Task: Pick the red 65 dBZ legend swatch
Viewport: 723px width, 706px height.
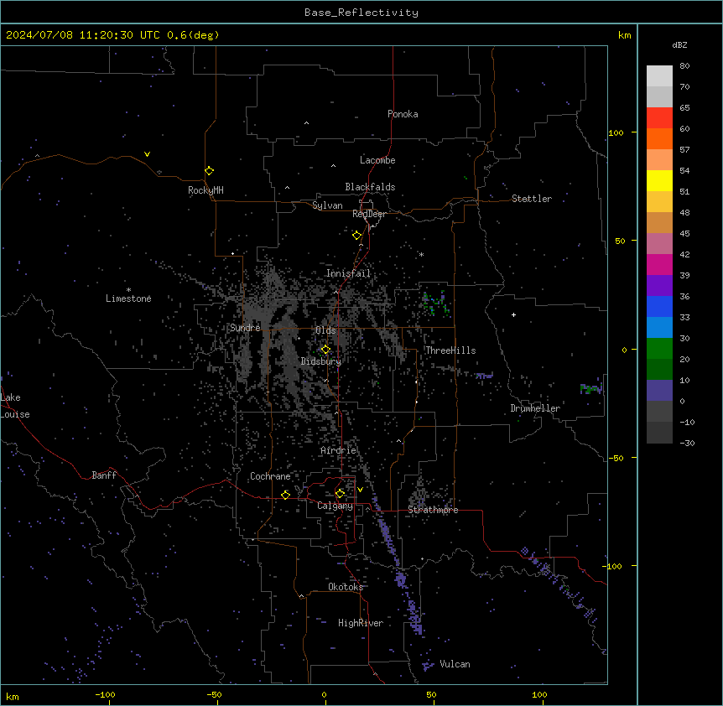Action: click(659, 118)
